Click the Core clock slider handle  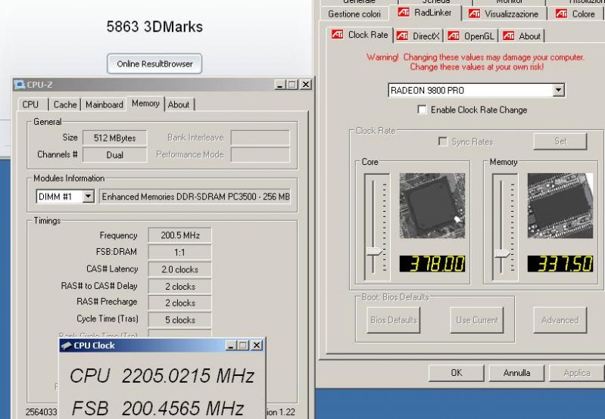tap(374, 252)
